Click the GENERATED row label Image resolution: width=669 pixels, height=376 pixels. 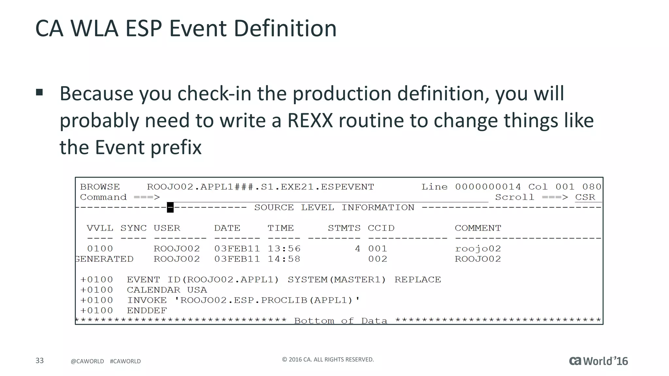coord(104,259)
